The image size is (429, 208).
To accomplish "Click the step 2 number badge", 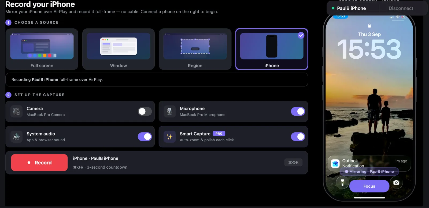I will click(x=8, y=95).
